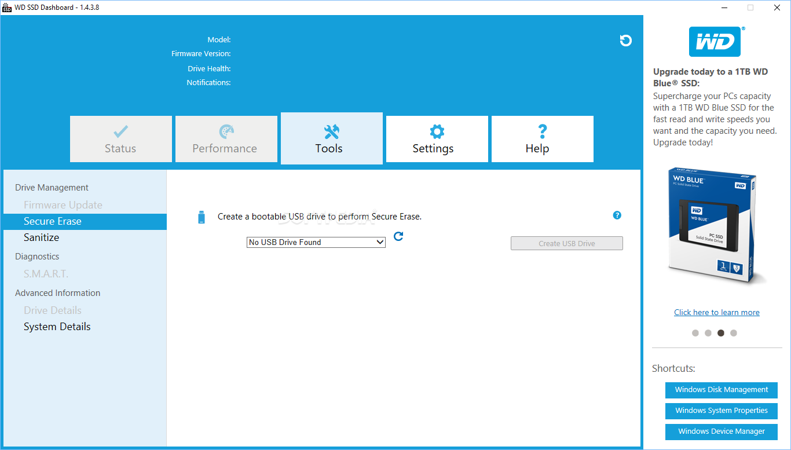Open System Details in the sidebar
Viewport: 791px width, 450px height.
[x=57, y=327]
